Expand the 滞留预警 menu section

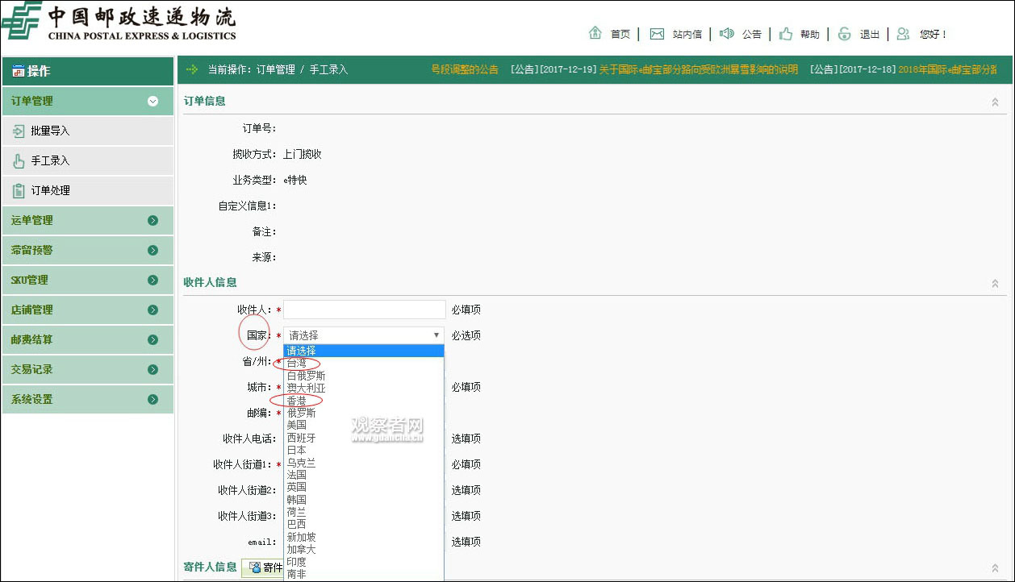click(x=88, y=250)
